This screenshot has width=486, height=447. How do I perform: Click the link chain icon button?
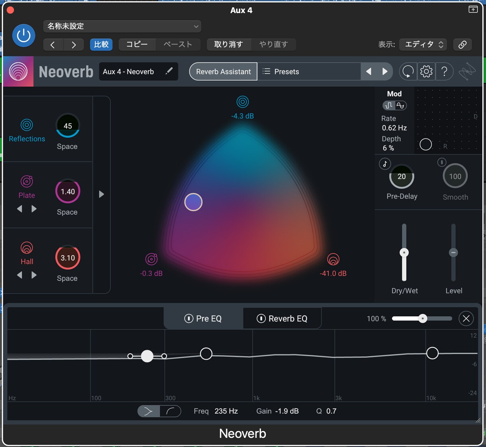coord(462,45)
